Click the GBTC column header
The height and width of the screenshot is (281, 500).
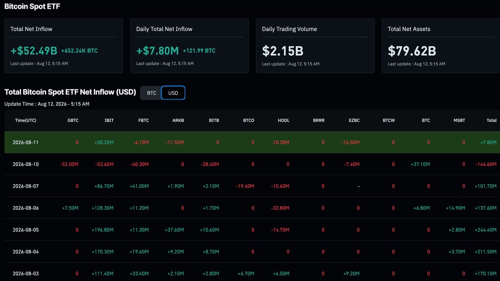[73, 120]
